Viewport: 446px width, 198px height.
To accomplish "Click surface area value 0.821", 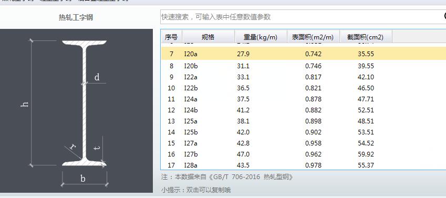I will (314, 88).
